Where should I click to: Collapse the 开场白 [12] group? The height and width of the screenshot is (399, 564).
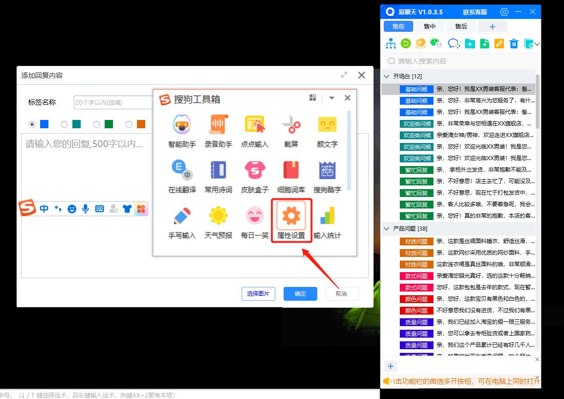point(386,76)
